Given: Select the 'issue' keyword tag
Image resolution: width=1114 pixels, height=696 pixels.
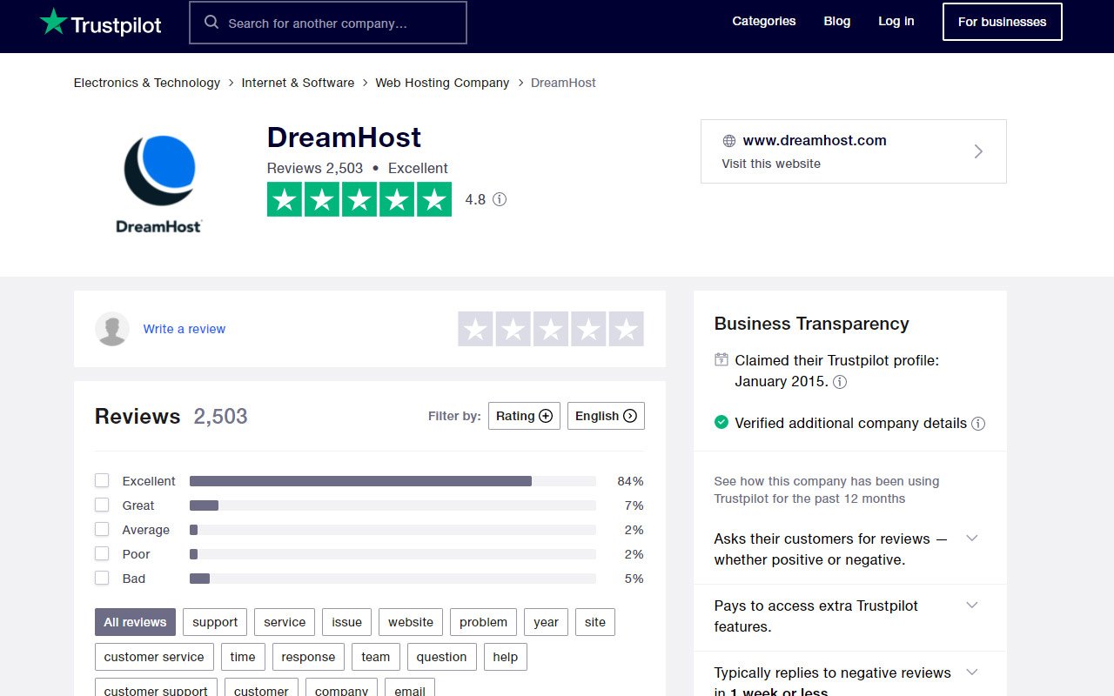Looking at the screenshot, I should point(346,622).
